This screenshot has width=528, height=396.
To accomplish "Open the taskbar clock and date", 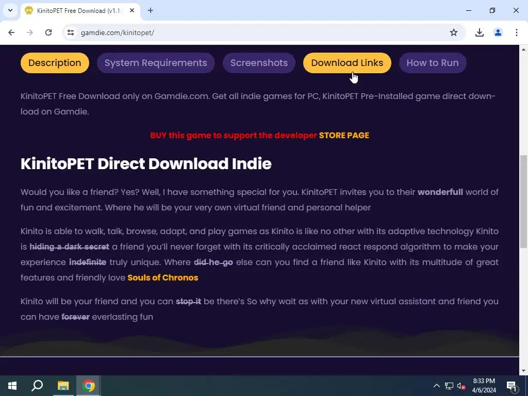I will [x=484, y=386].
